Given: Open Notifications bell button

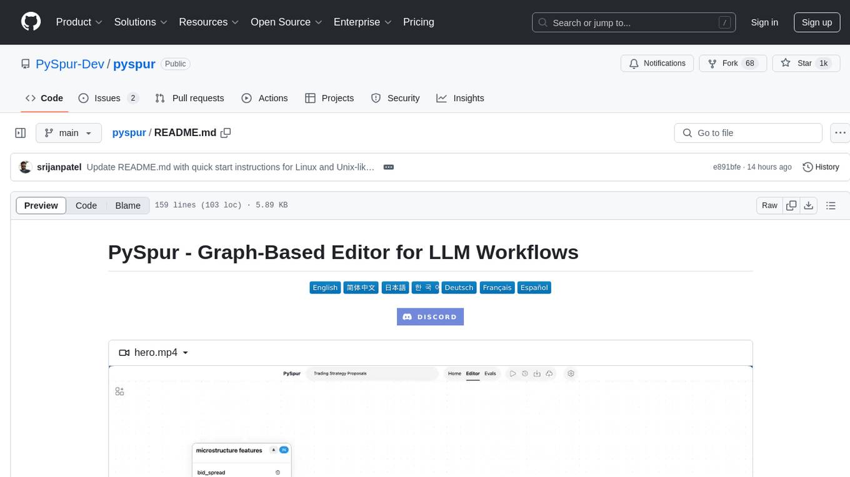Looking at the screenshot, I should click(657, 64).
